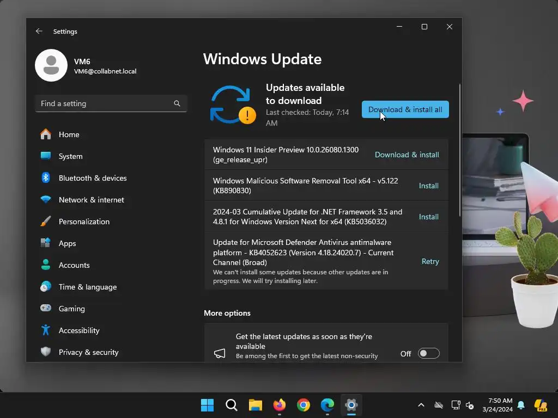Image resolution: width=558 pixels, height=418 pixels.
Task: Install the Malicious Software Removal Tool update
Action: pos(428,186)
